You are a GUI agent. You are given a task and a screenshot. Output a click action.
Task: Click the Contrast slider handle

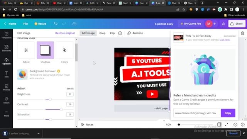coord(61,109)
